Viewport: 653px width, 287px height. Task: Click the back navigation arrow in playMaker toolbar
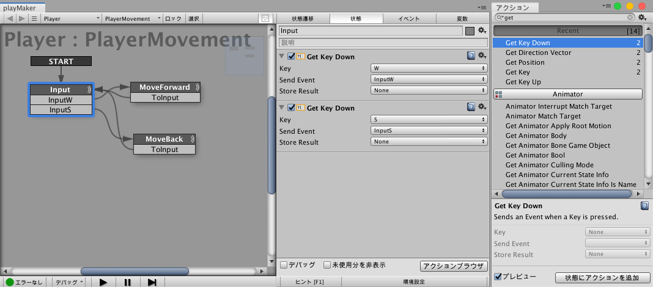coord(10,19)
